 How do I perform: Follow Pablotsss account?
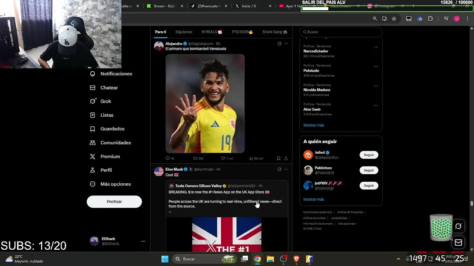pos(369,170)
